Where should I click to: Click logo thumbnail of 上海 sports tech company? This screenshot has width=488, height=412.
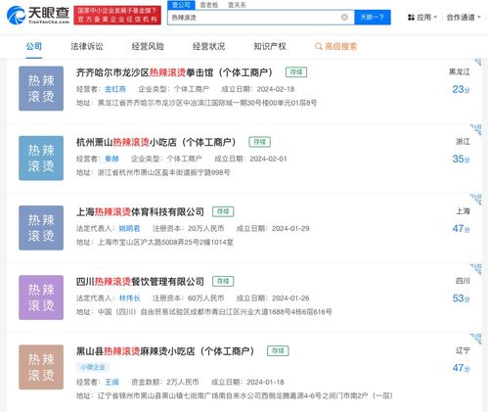pos(41,228)
